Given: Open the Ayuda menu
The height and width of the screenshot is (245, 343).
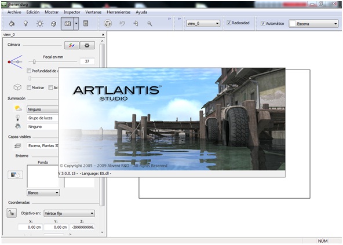Looking at the screenshot, I should 141,12.
